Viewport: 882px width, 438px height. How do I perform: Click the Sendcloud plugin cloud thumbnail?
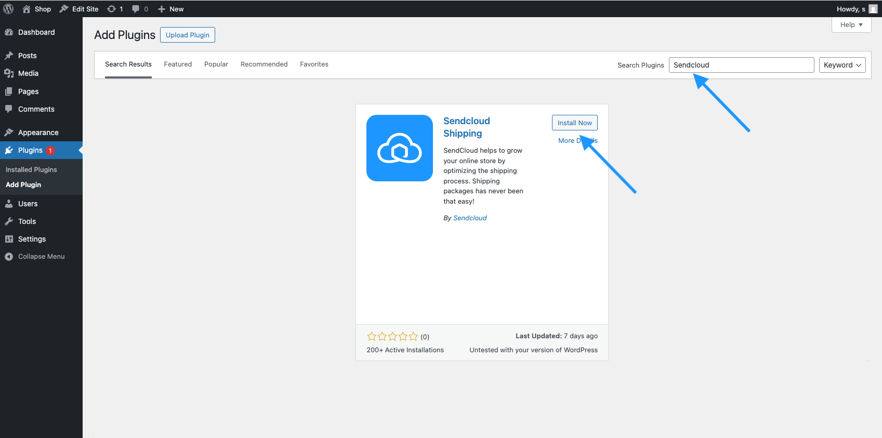400,148
